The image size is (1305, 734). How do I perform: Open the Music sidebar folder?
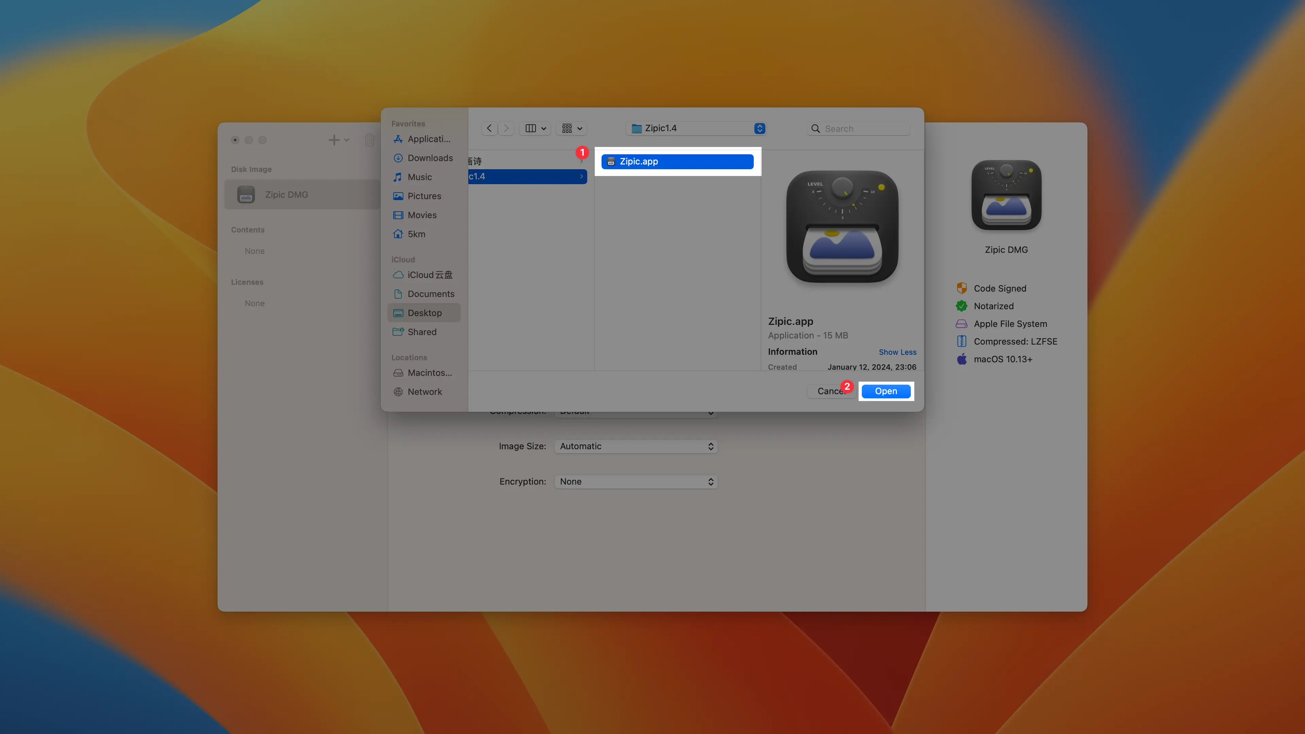(423, 177)
